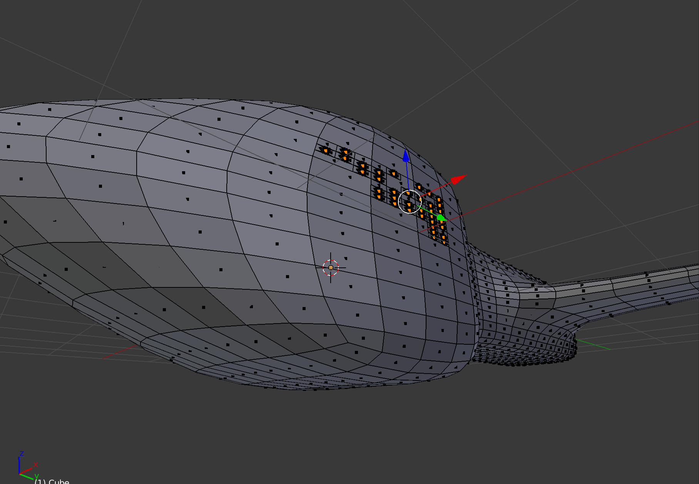Click the red X label in the corner axis widget
This screenshot has height=484, width=699.
tap(36, 464)
